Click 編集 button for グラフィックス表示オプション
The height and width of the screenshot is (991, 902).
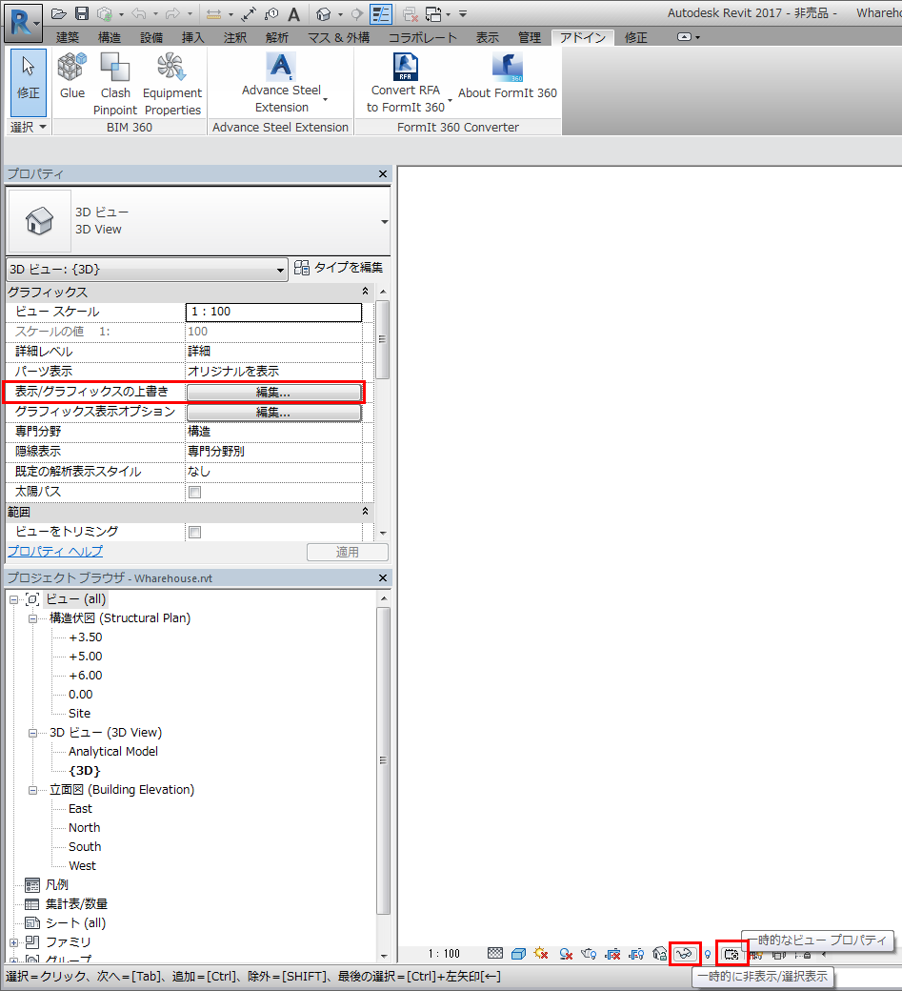point(273,412)
